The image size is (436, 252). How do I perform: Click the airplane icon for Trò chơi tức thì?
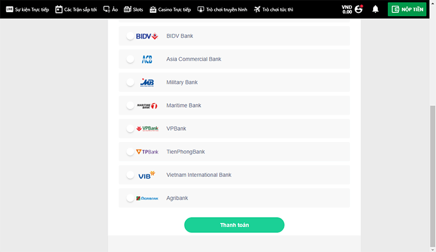pos(257,9)
